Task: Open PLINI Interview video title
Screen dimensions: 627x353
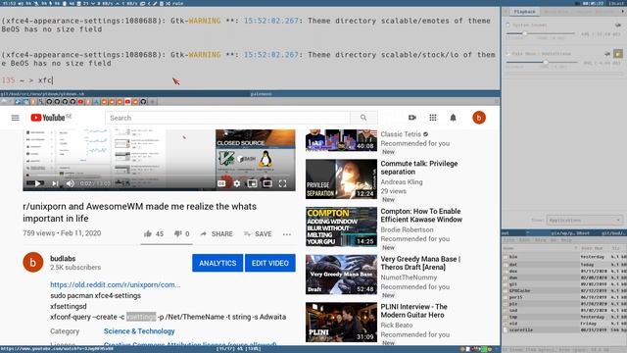Action: (x=413, y=311)
